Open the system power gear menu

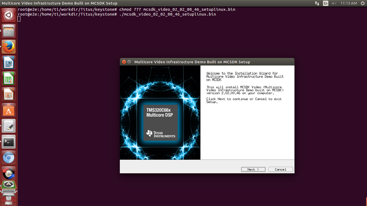pos(363,3)
